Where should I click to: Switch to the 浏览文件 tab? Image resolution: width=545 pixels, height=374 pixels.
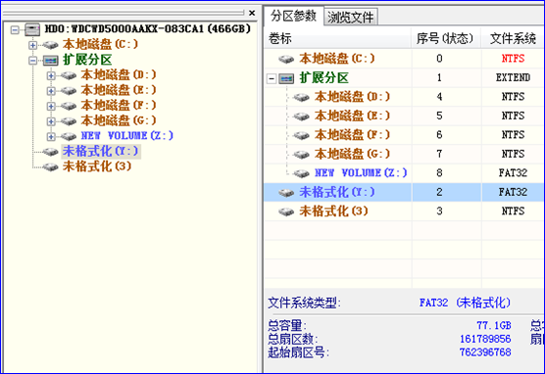tap(350, 17)
